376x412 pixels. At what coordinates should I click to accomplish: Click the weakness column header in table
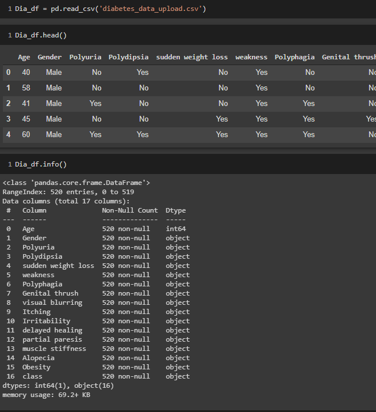point(251,57)
